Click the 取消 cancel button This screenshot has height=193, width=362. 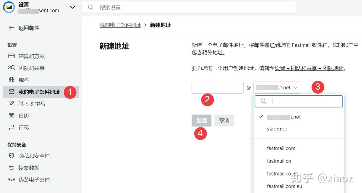coord(224,120)
